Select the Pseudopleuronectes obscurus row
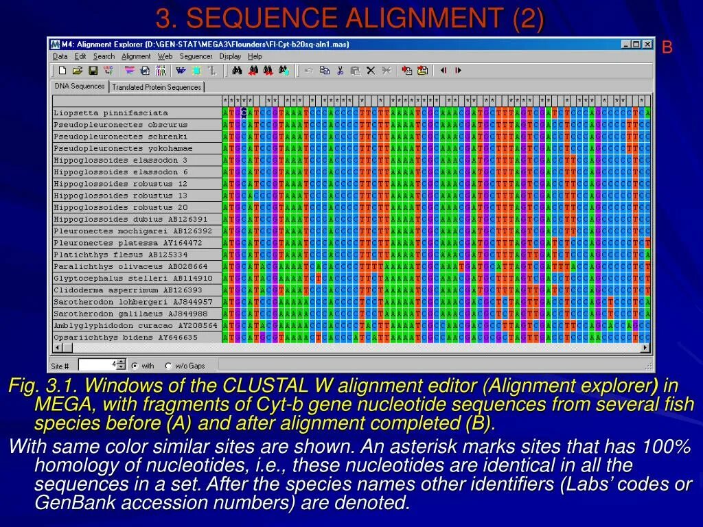 [137, 125]
